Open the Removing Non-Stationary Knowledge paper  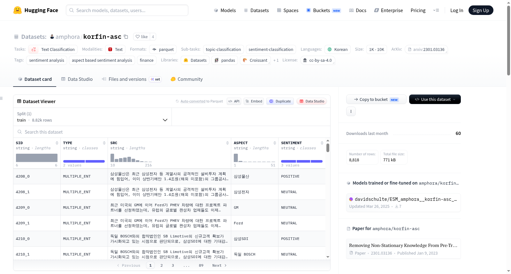point(403,249)
